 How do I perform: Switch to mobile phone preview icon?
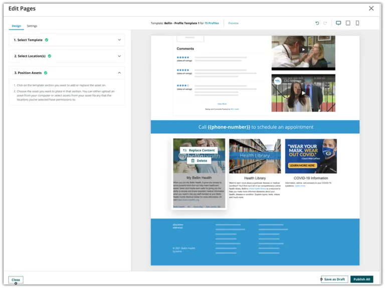click(x=357, y=23)
